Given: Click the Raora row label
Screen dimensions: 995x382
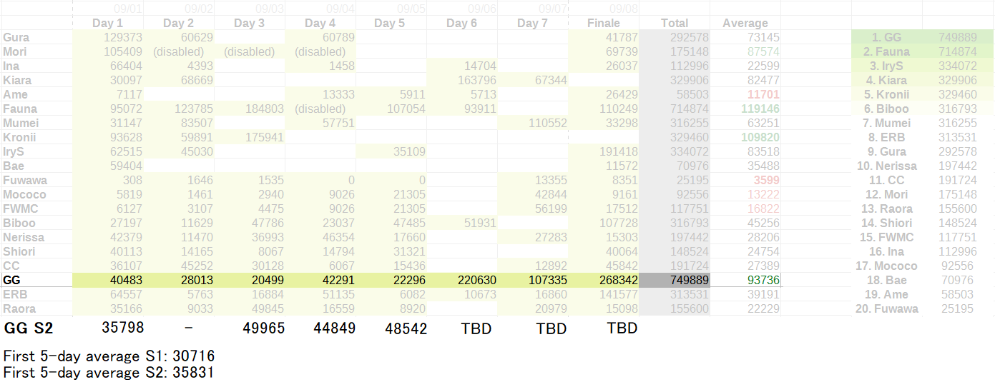Looking at the screenshot, I should pos(36,308).
